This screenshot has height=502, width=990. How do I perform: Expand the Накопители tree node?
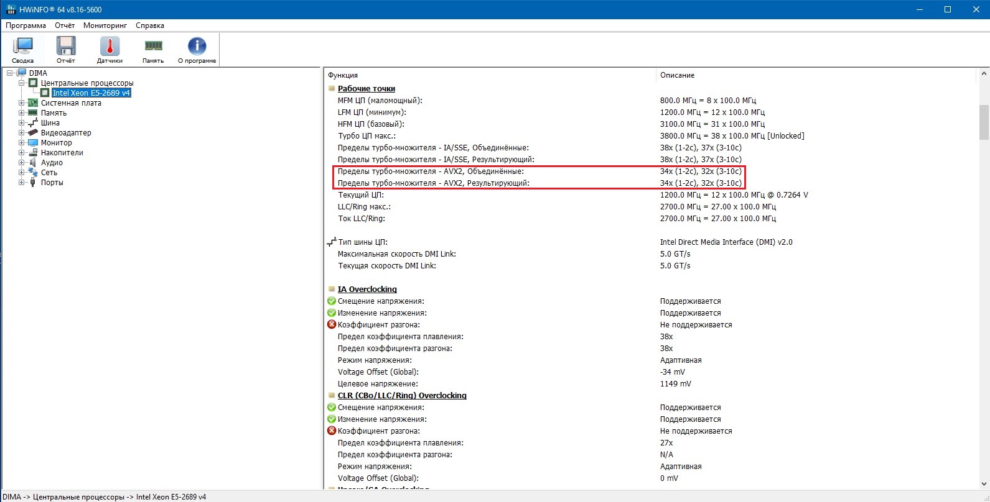22,153
